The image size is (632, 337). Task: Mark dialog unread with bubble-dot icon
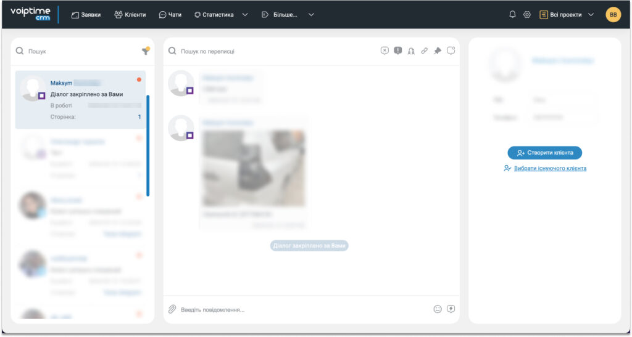451,51
